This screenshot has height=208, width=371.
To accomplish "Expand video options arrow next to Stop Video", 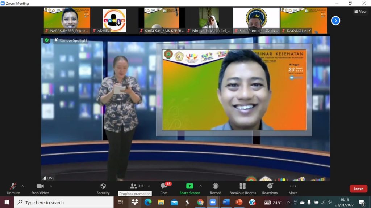I will point(51,186).
